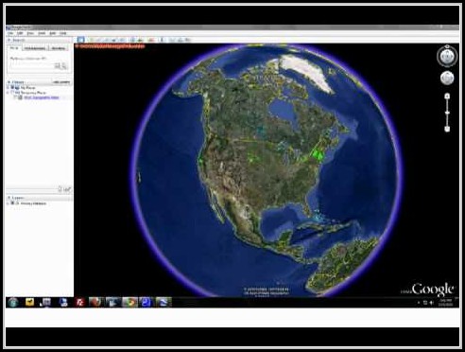Open the View in Google Maps icon
465x352 pixels.
click(x=188, y=40)
